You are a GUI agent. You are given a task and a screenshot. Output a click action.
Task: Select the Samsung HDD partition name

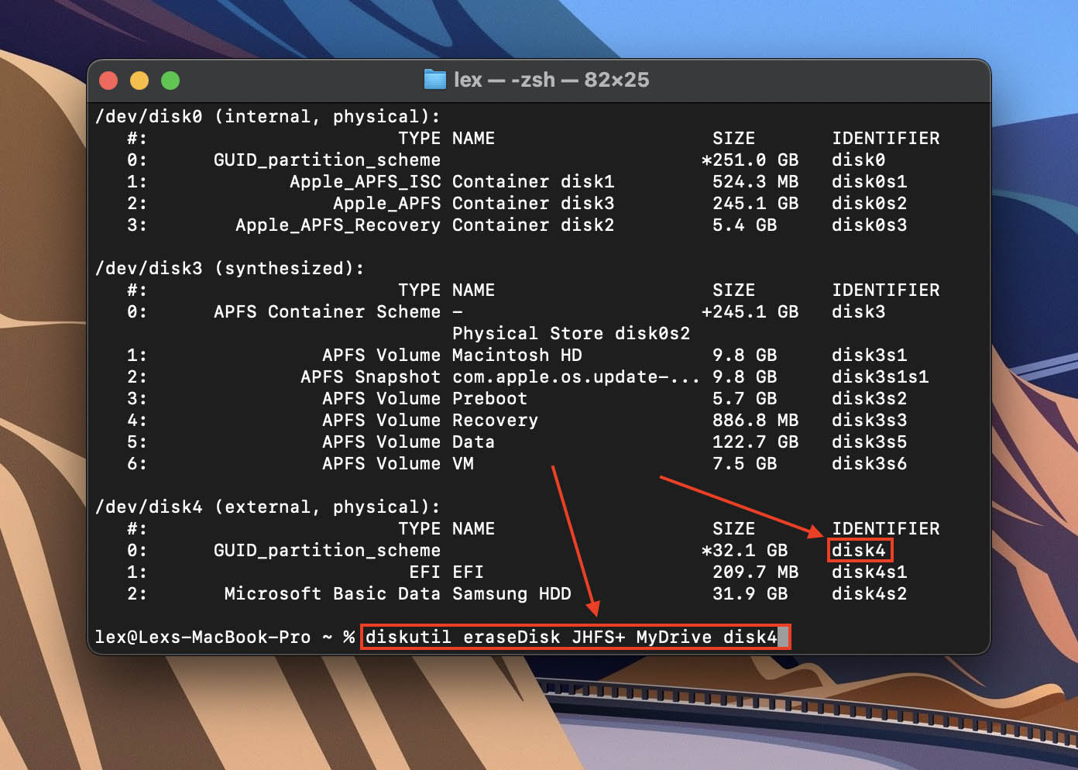pyautogui.click(x=511, y=593)
